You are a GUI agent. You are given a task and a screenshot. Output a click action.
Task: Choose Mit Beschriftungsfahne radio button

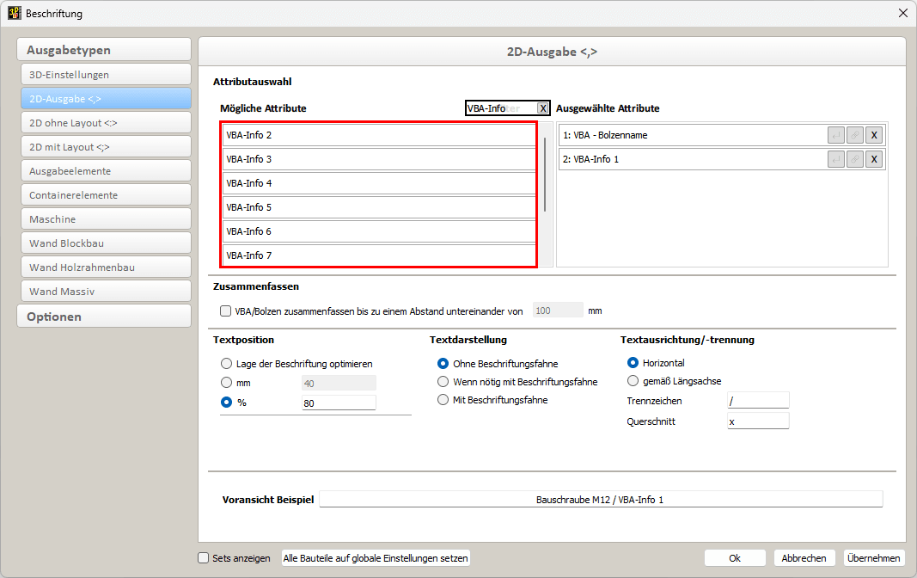[x=443, y=400]
